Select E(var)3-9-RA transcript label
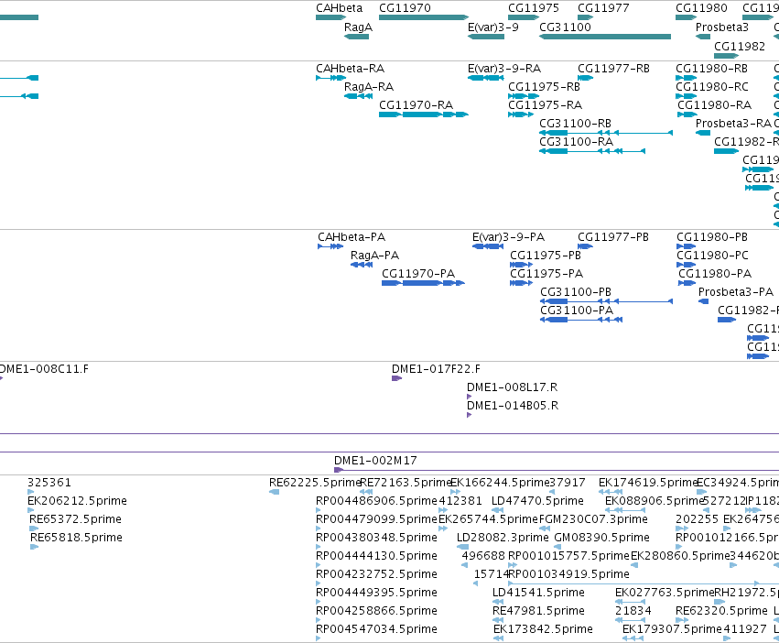Screen dimensions: 779x643 [x=504, y=68]
